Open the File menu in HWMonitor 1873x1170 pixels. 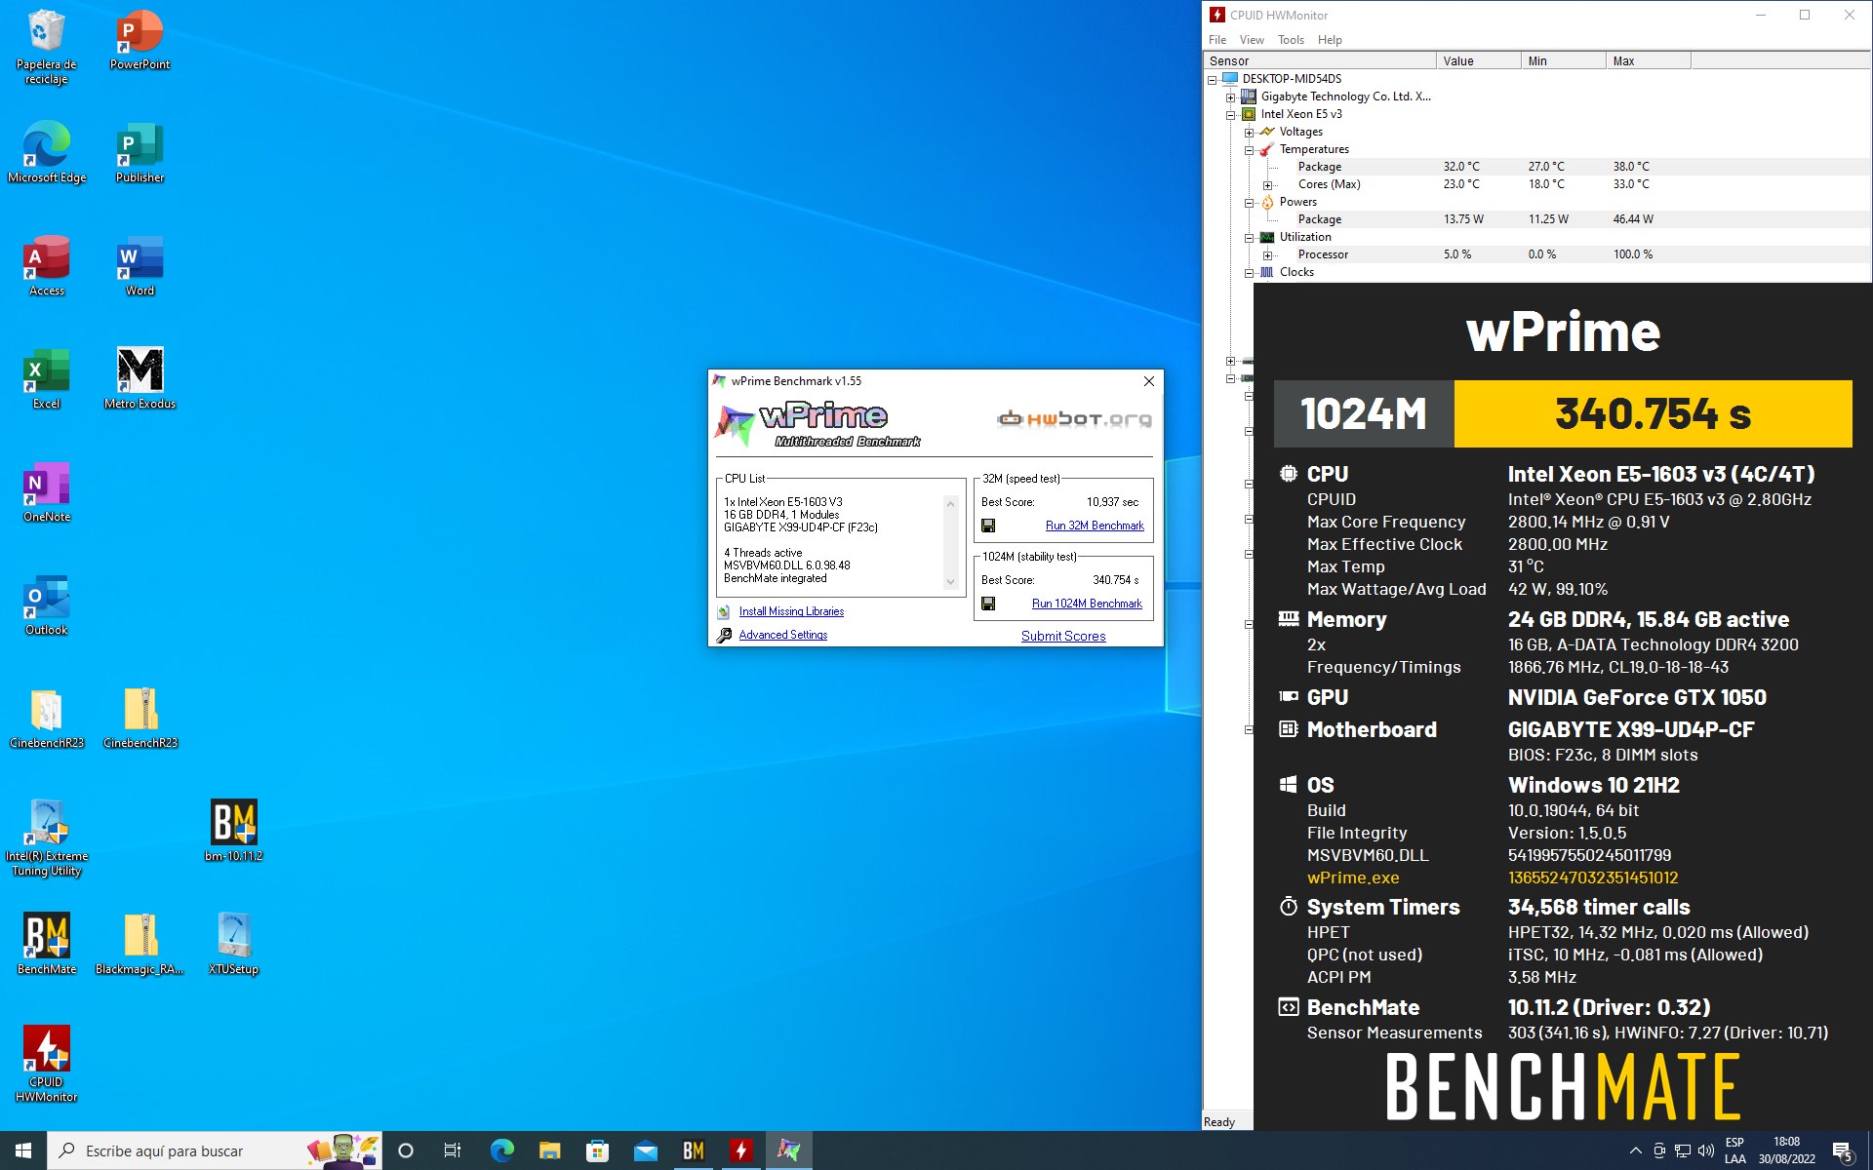tap(1217, 40)
